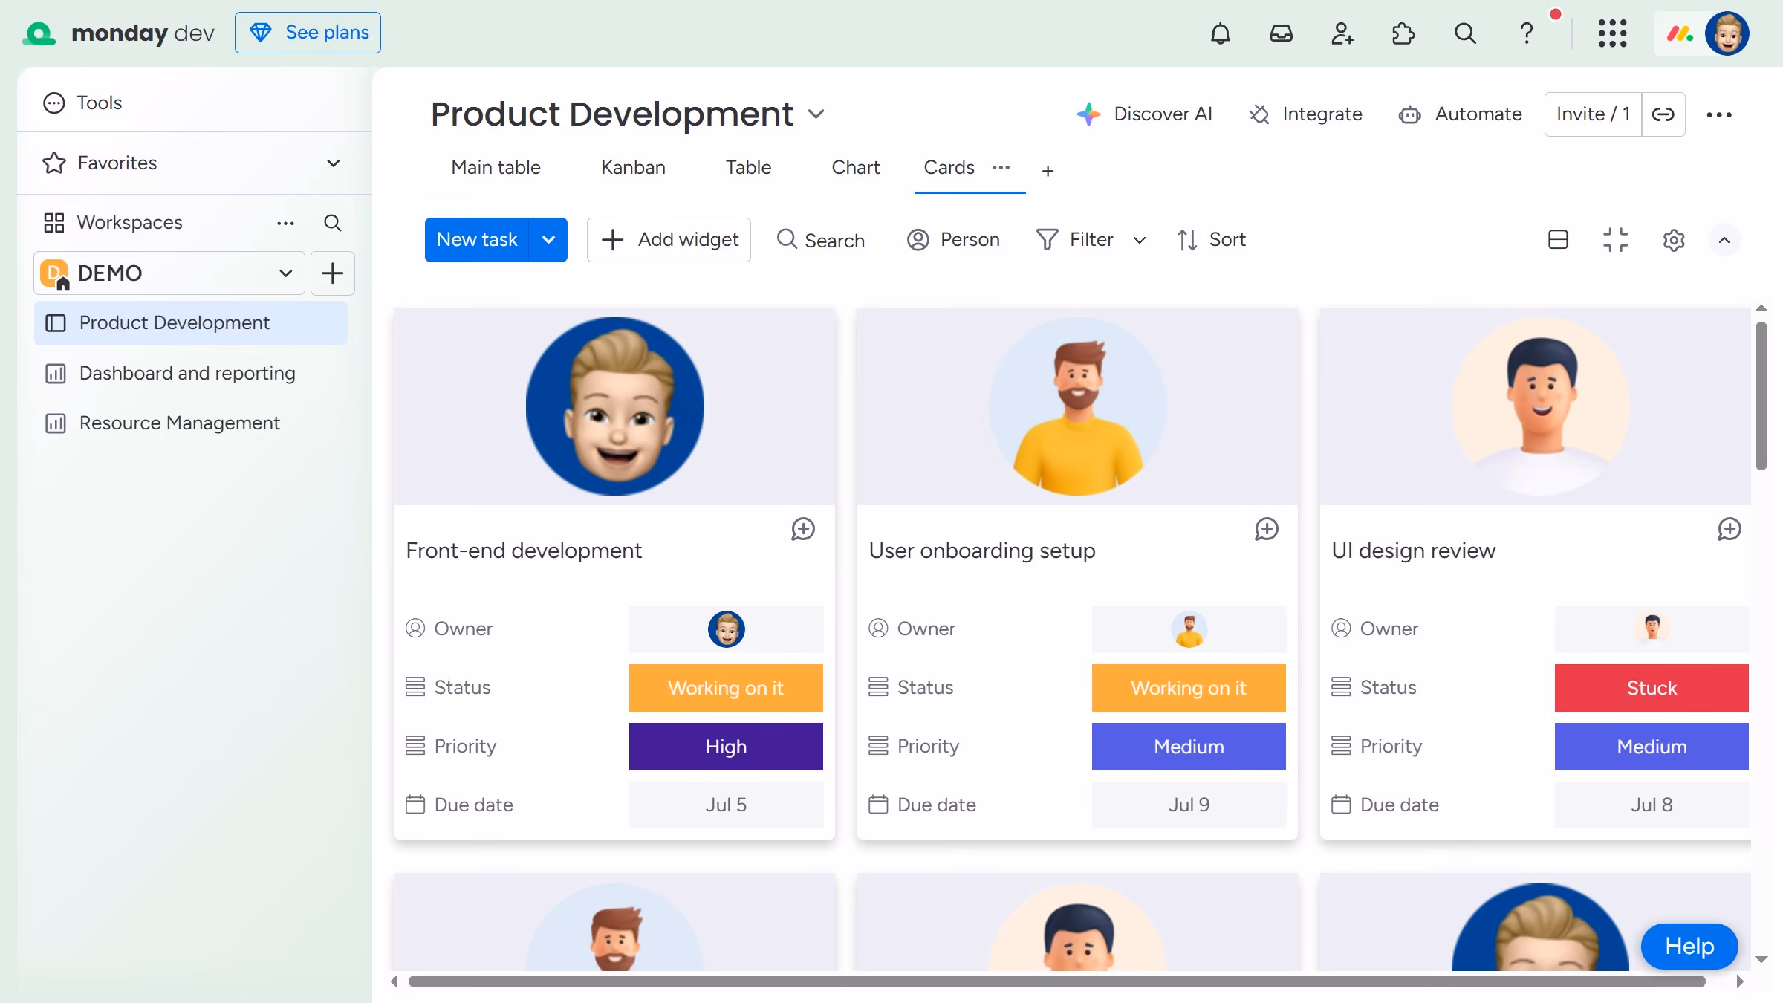The height and width of the screenshot is (1003, 1783).
Task: Open the DEMO workspace dropdown
Action: coord(169,273)
